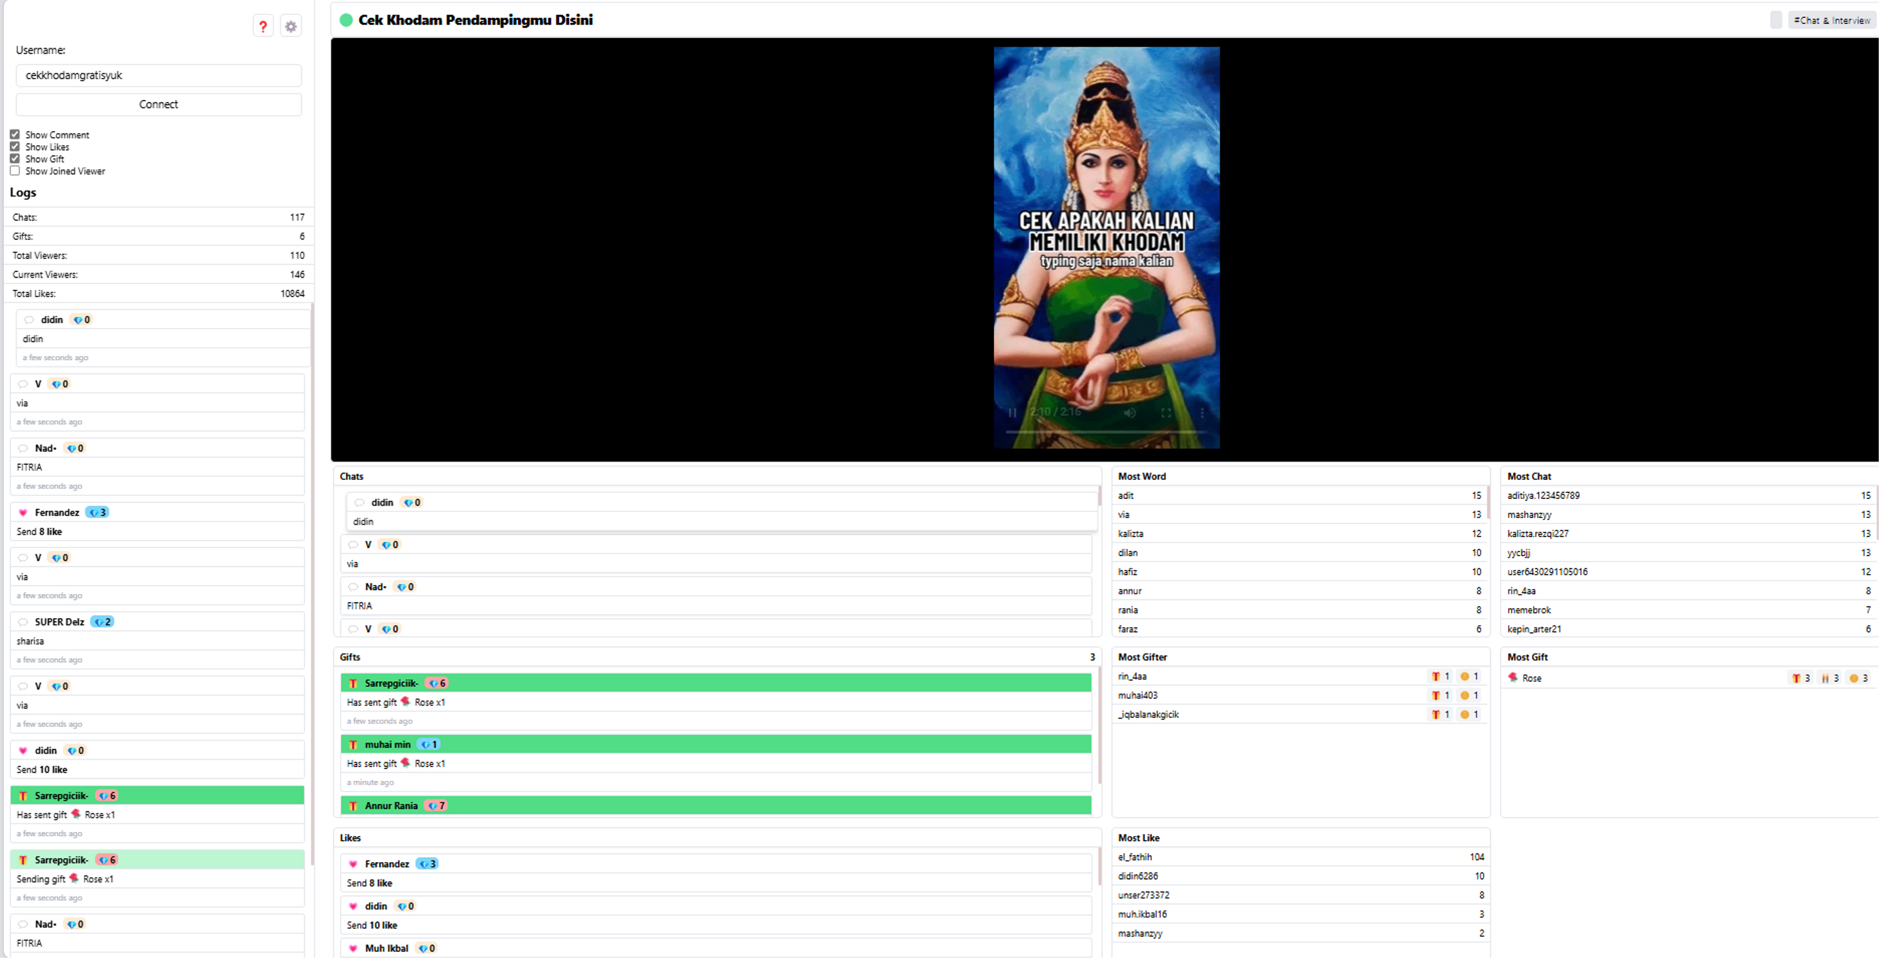Click the 2:10 / 2:16 video time display
Viewport: 1879px width, 958px height.
(1055, 412)
